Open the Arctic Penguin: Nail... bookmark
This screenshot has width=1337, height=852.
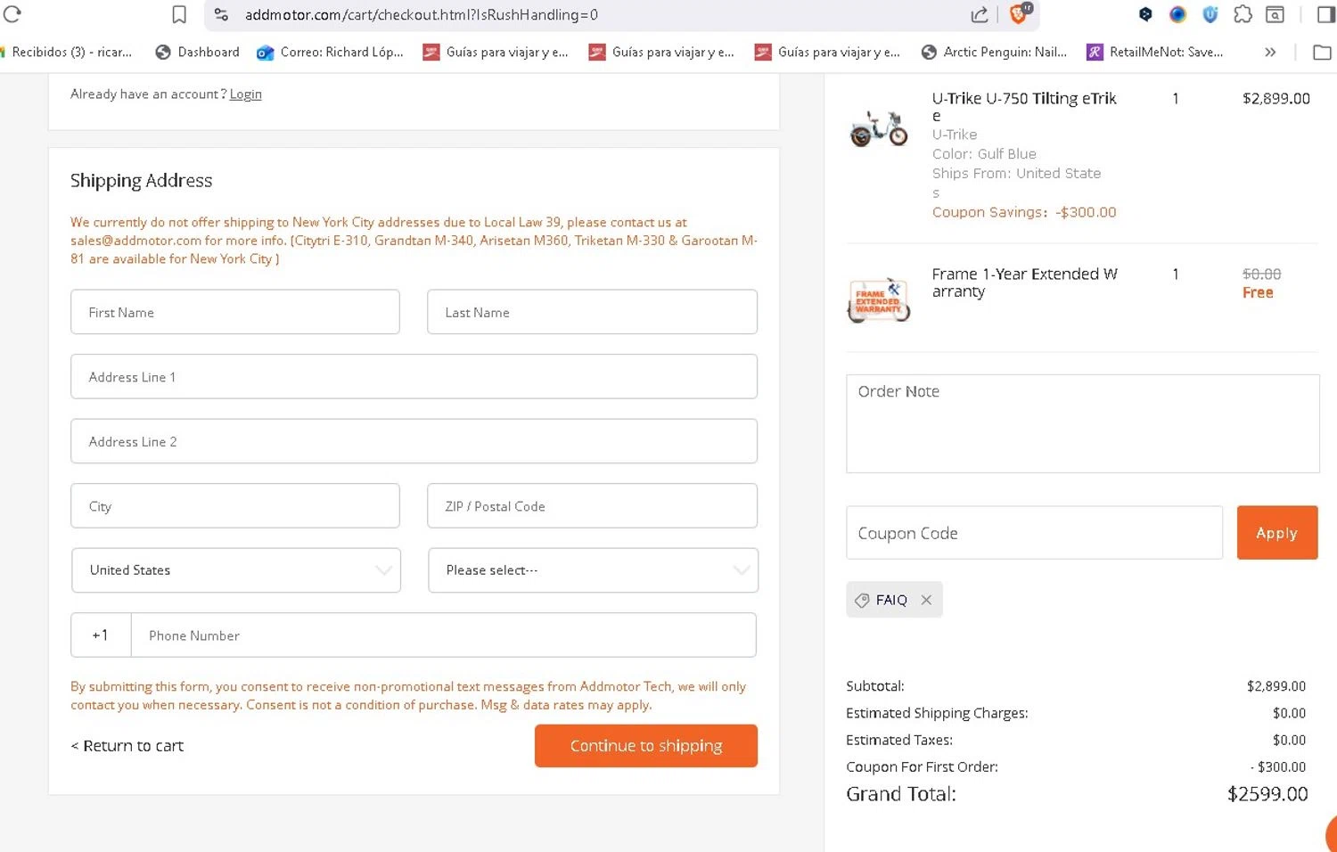[994, 53]
